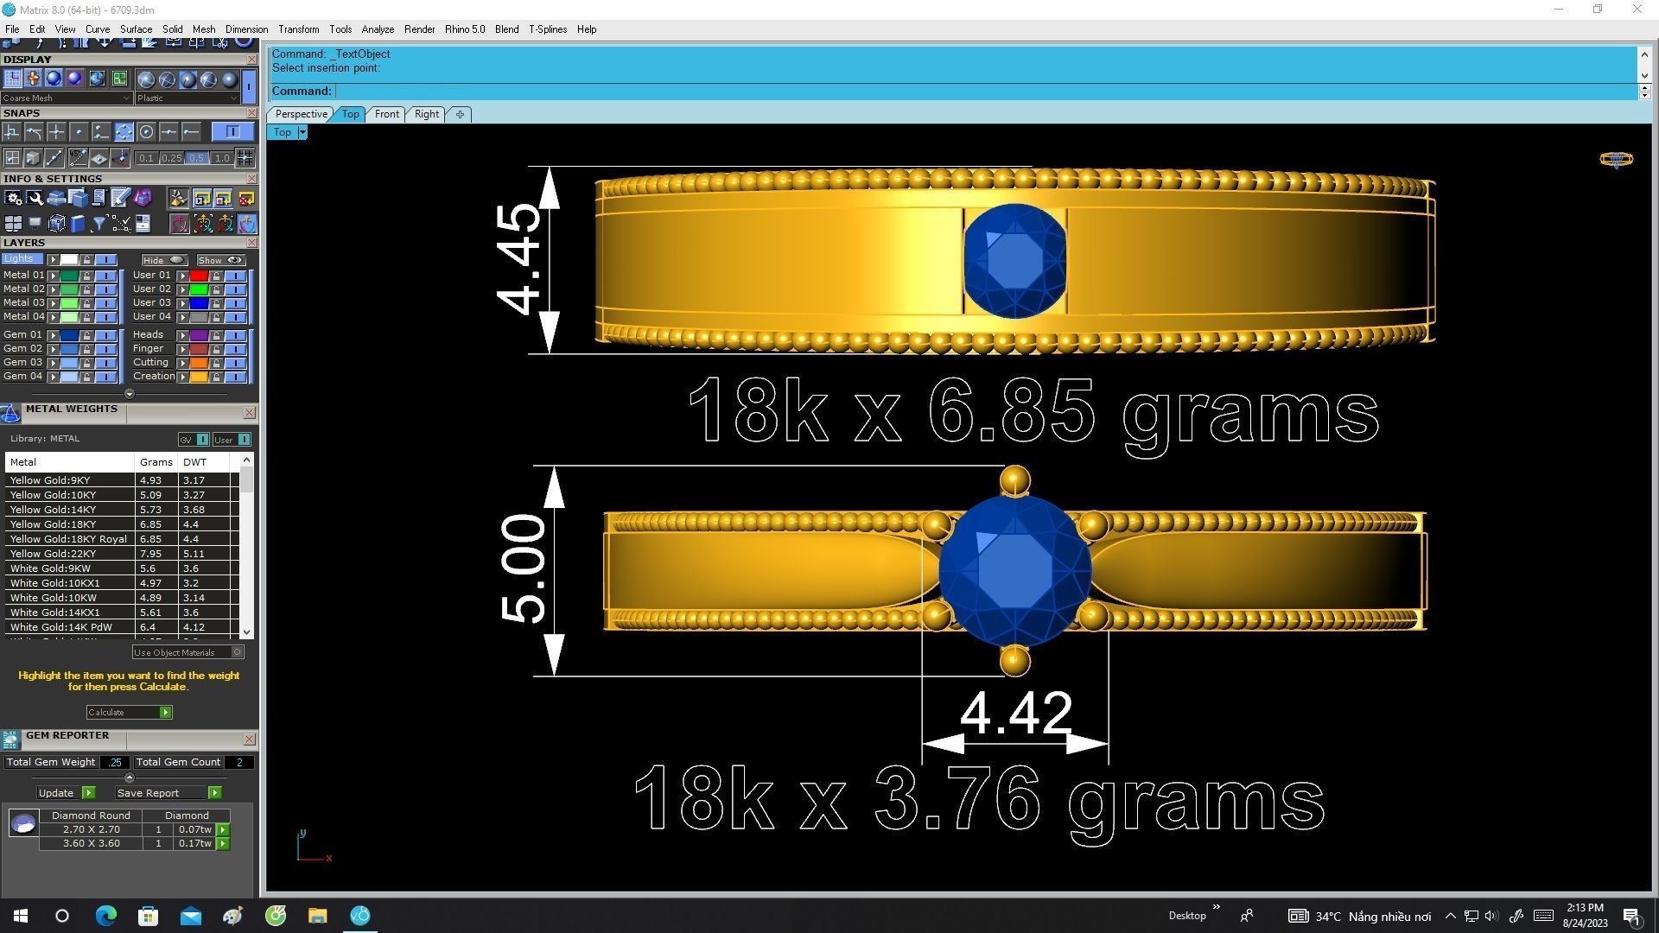
Task: Set snap distance to 0.25
Action: coord(172,158)
